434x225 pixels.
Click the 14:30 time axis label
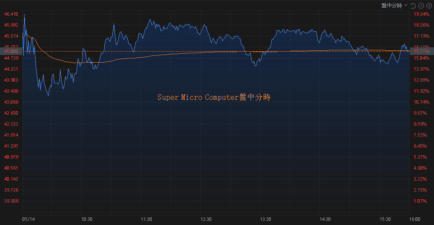(x=325, y=219)
